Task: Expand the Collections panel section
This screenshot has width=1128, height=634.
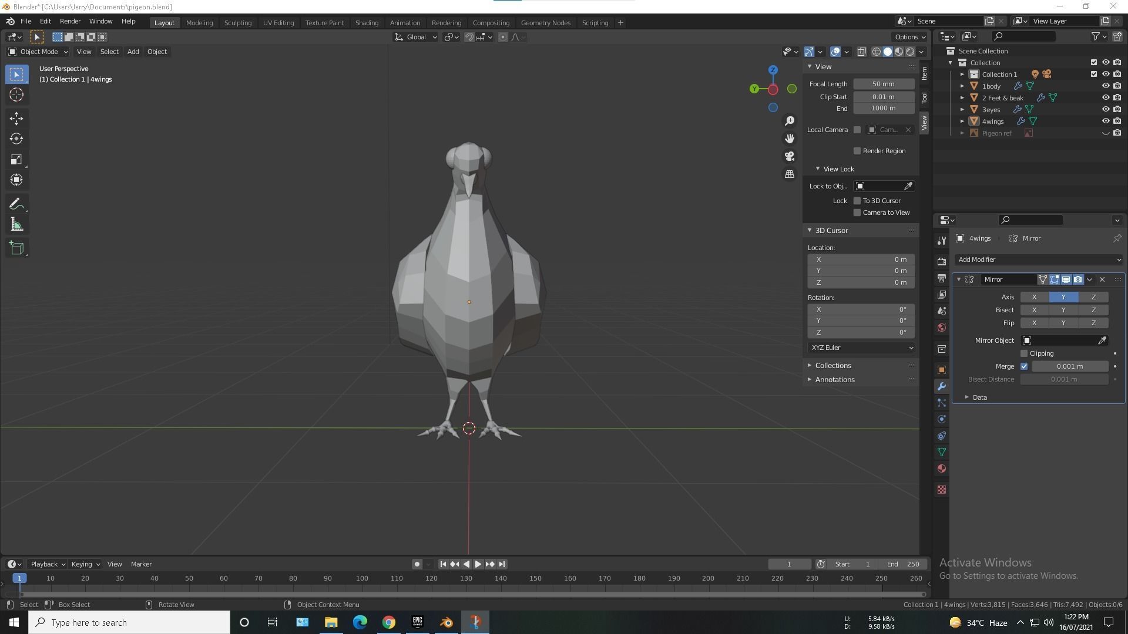Action: (832, 366)
